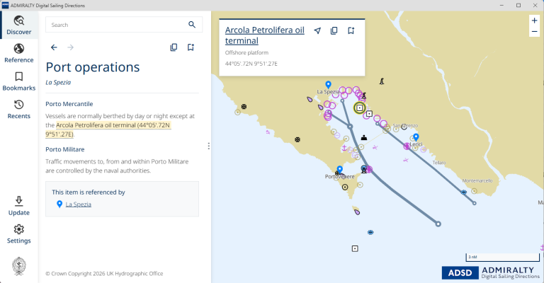Copy the Port operations page
Screen dimensions: 544x283
(174, 47)
